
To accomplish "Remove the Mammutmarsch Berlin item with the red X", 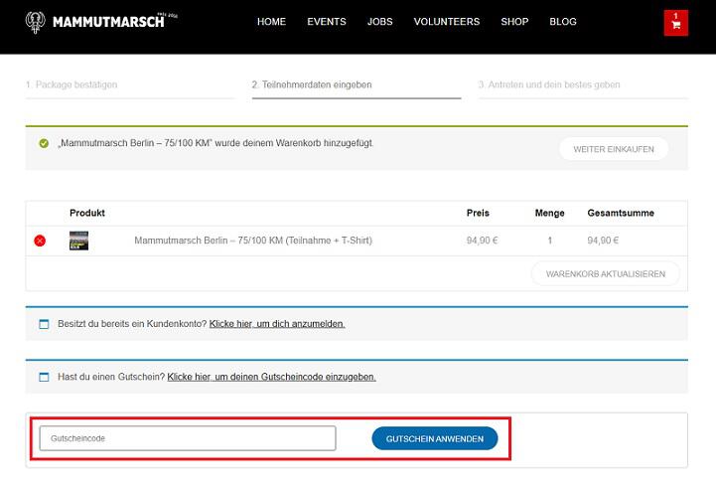I will click(40, 241).
